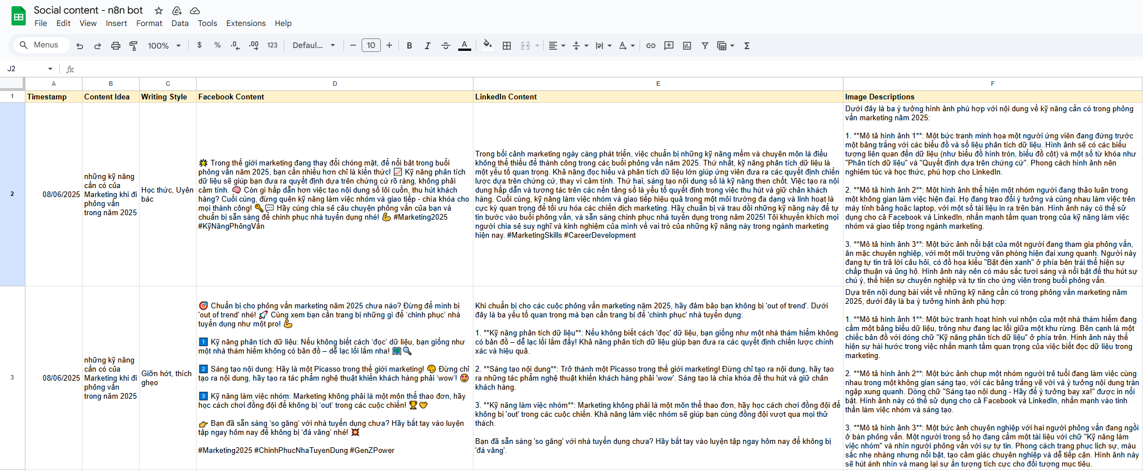The height and width of the screenshot is (471, 1143).
Task: Star the Social content document
Action: coord(159,11)
